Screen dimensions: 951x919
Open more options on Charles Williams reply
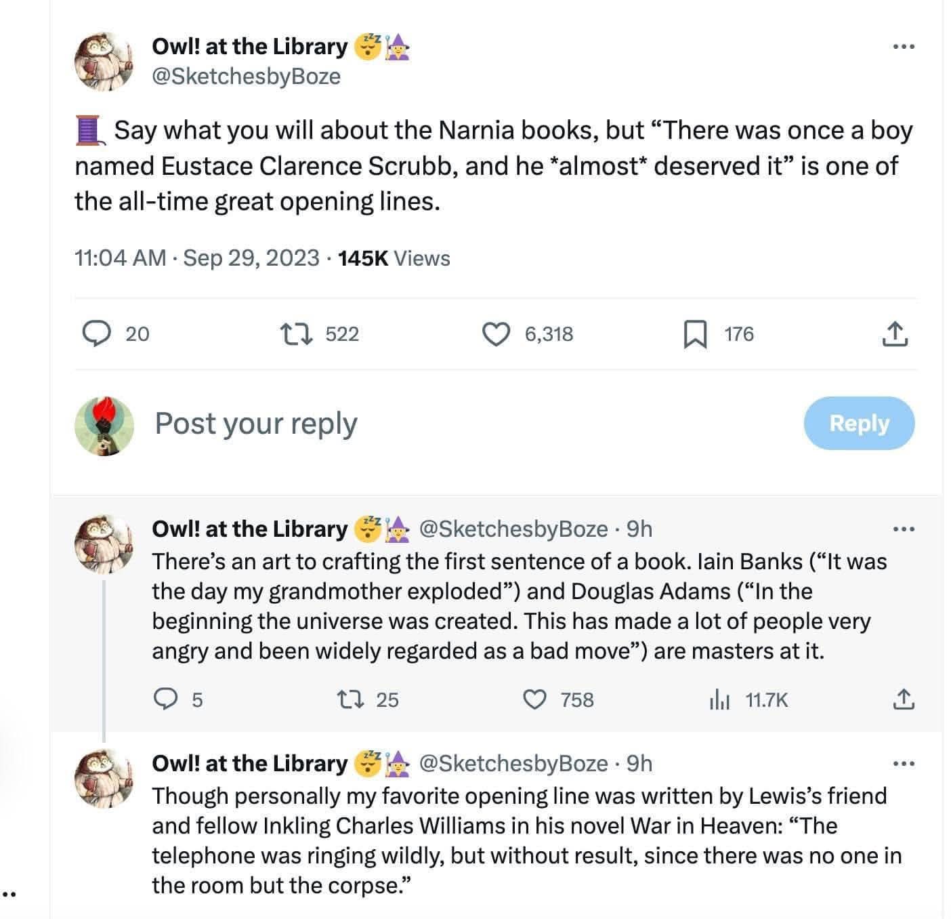[904, 764]
